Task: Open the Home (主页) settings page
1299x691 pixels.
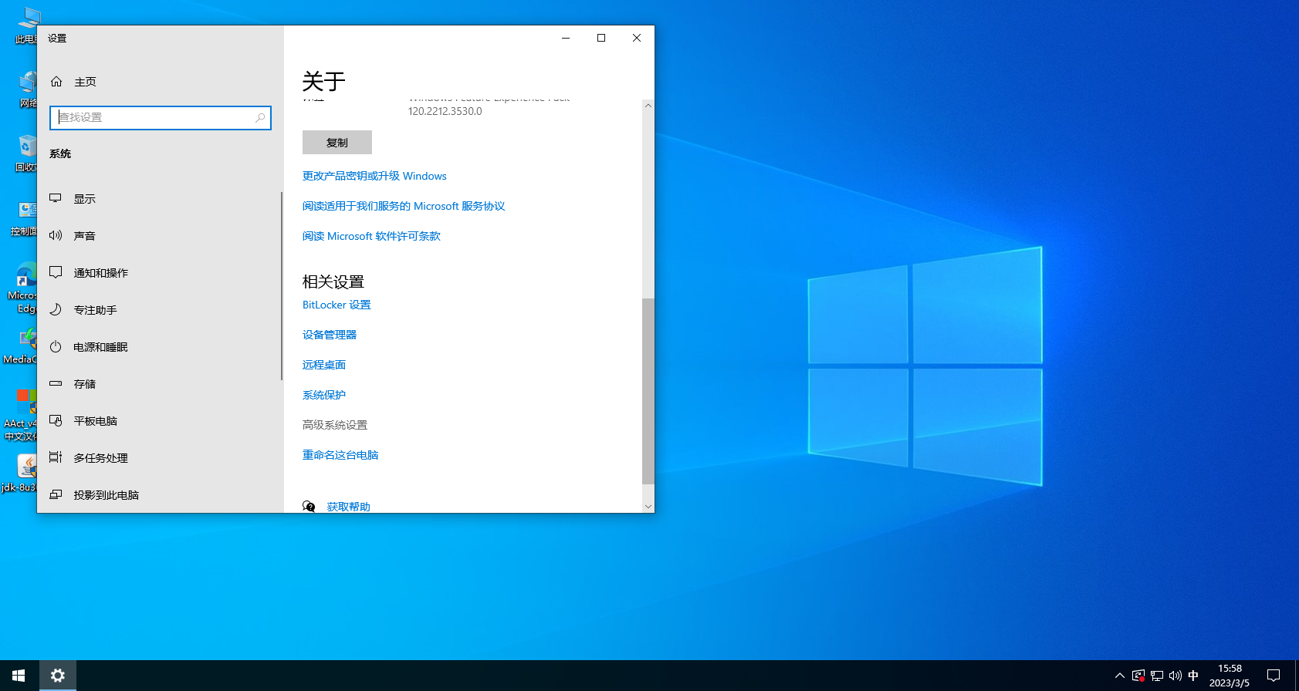Action: click(x=160, y=82)
